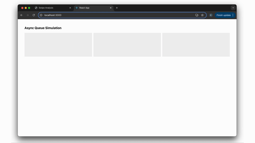255x143 pixels.
Task: Close the Swipe Analysis tab
Action: 70,8
